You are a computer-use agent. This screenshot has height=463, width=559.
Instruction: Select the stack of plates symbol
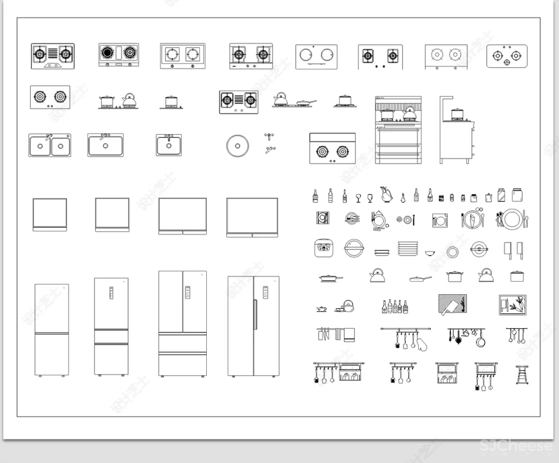tap(408, 249)
